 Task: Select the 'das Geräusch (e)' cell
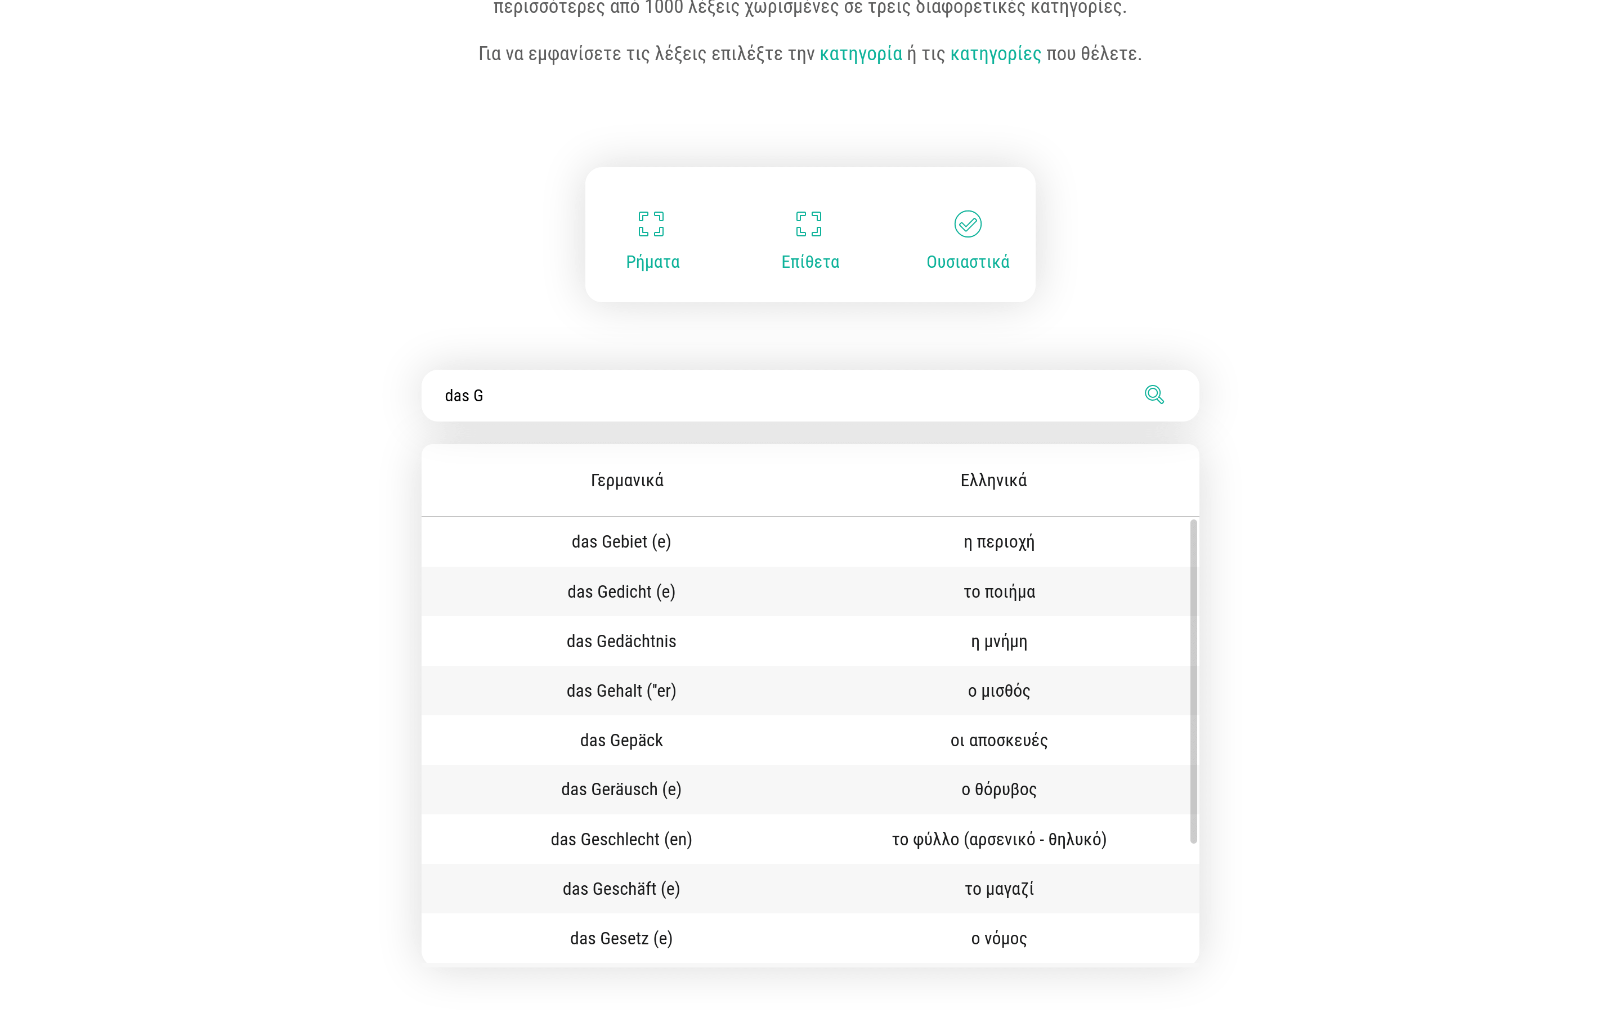click(x=621, y=789)
